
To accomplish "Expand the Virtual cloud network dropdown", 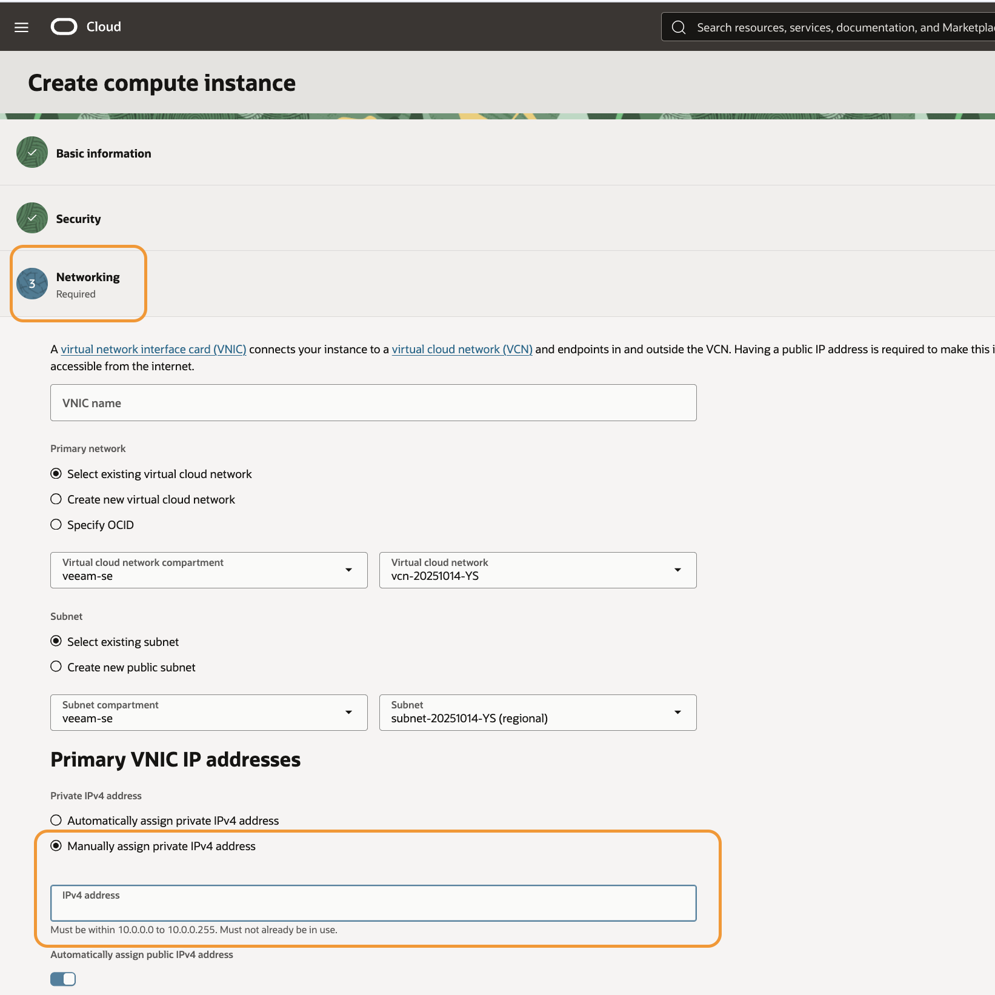I will tap(537, 570).
